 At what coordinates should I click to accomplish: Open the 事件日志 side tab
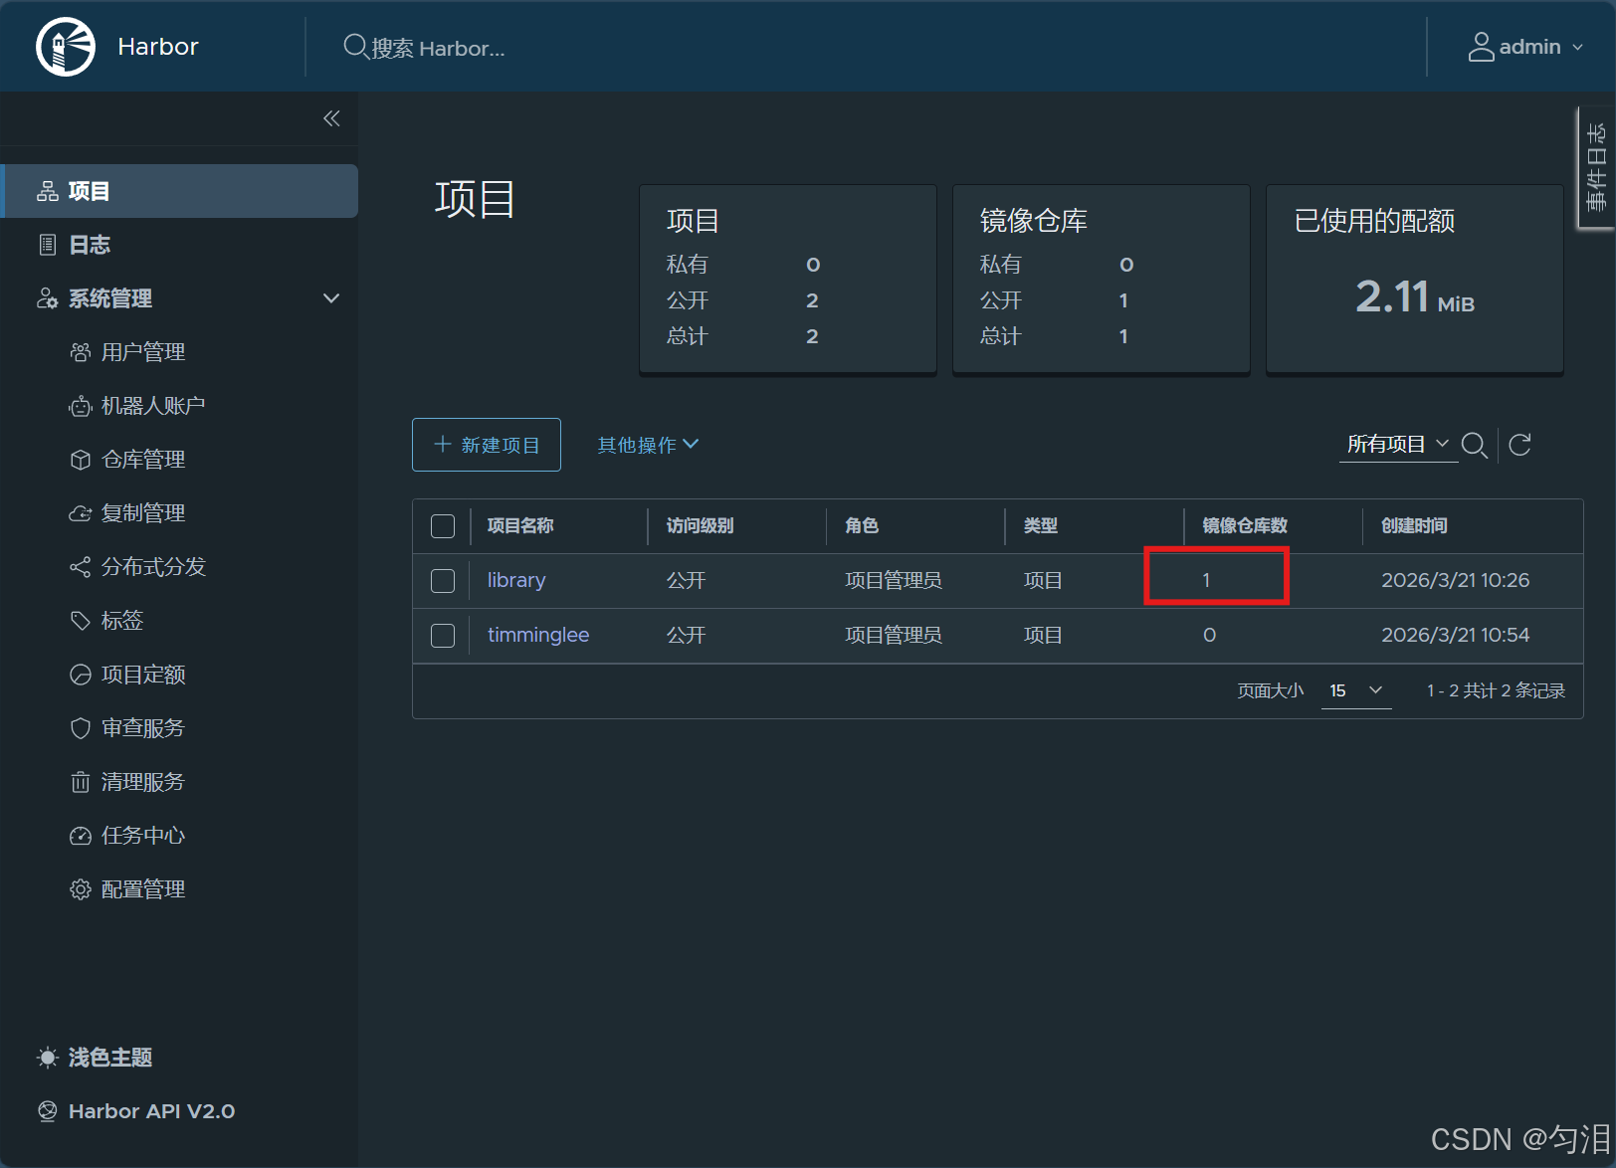pyautogui.click(x=1596, y=167)
